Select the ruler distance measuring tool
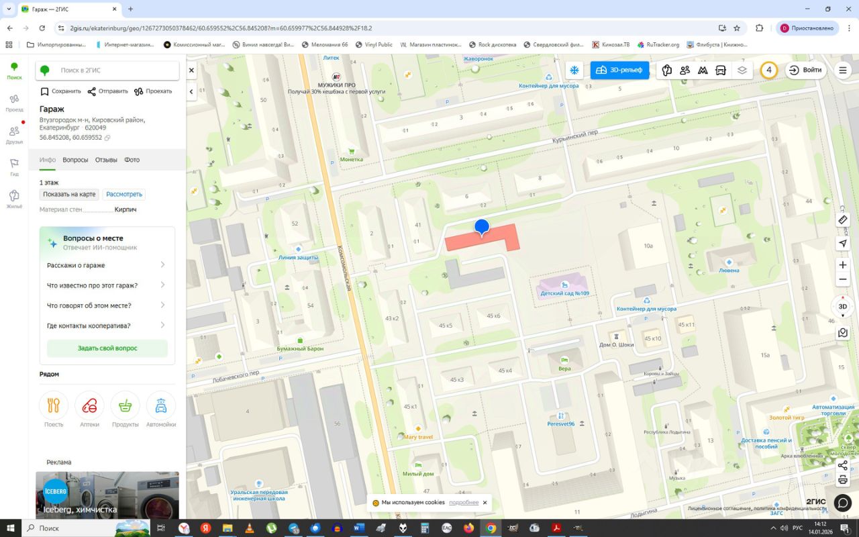This screenshot has width=859, height=537. [843, 219]
